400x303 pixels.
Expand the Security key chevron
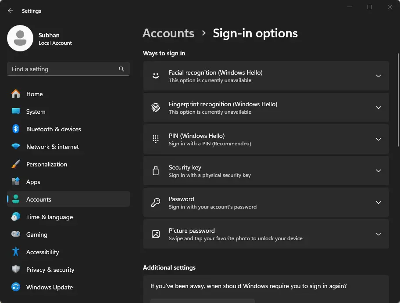pyautogui.click(x=379, y=171)
